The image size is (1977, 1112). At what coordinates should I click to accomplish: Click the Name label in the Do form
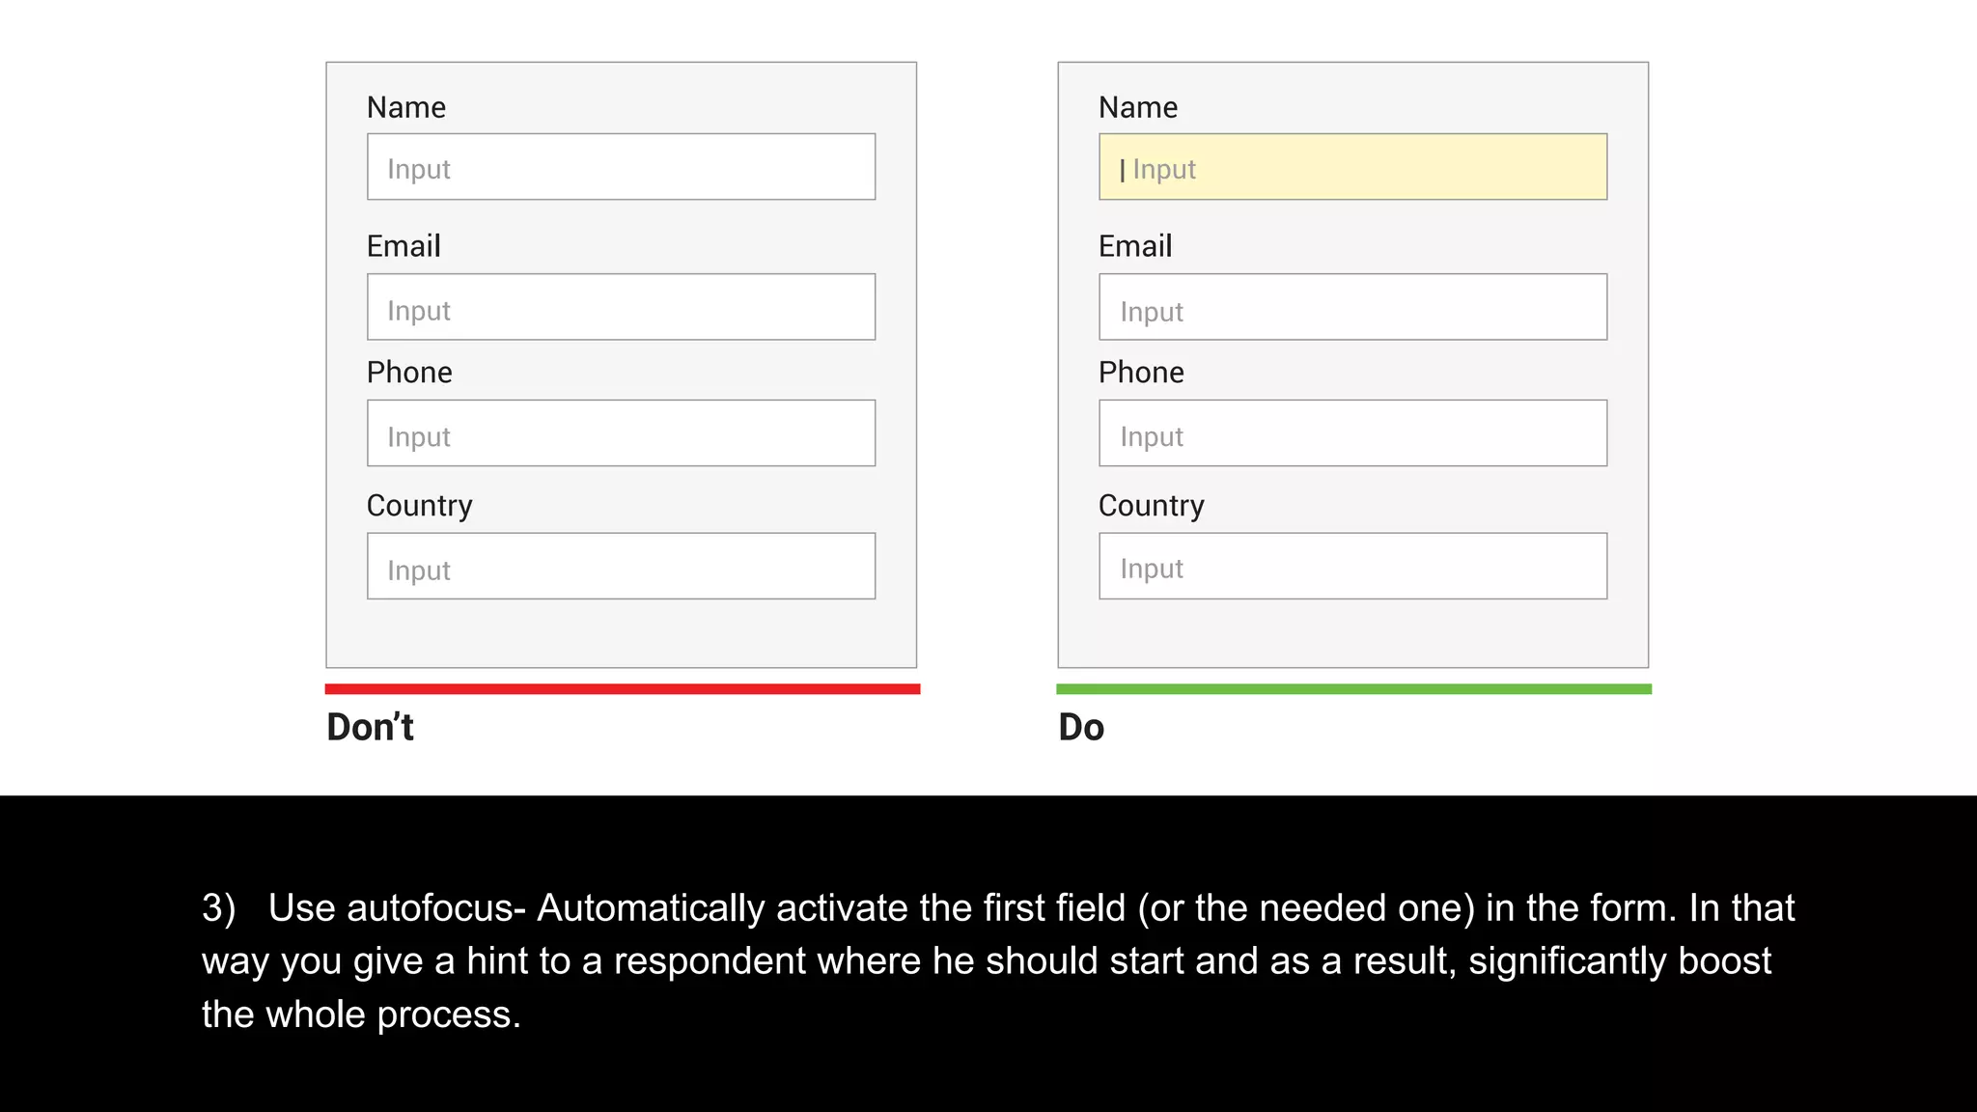[x=1138, y=107]
